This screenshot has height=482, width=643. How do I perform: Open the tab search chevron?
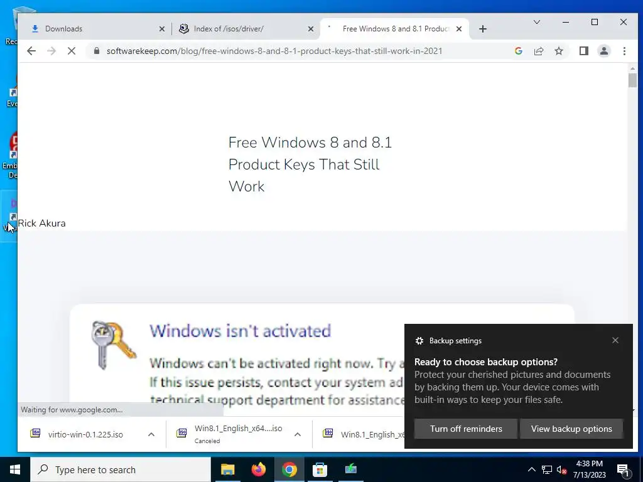tap(536, 22)
